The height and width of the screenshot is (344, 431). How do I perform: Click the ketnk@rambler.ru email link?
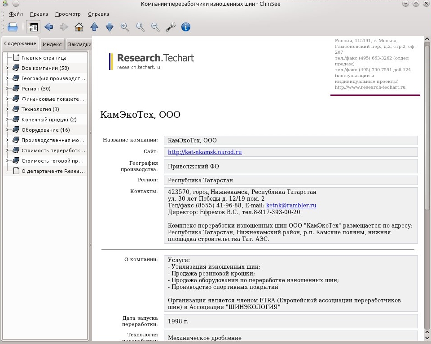[x=291, y=205]
